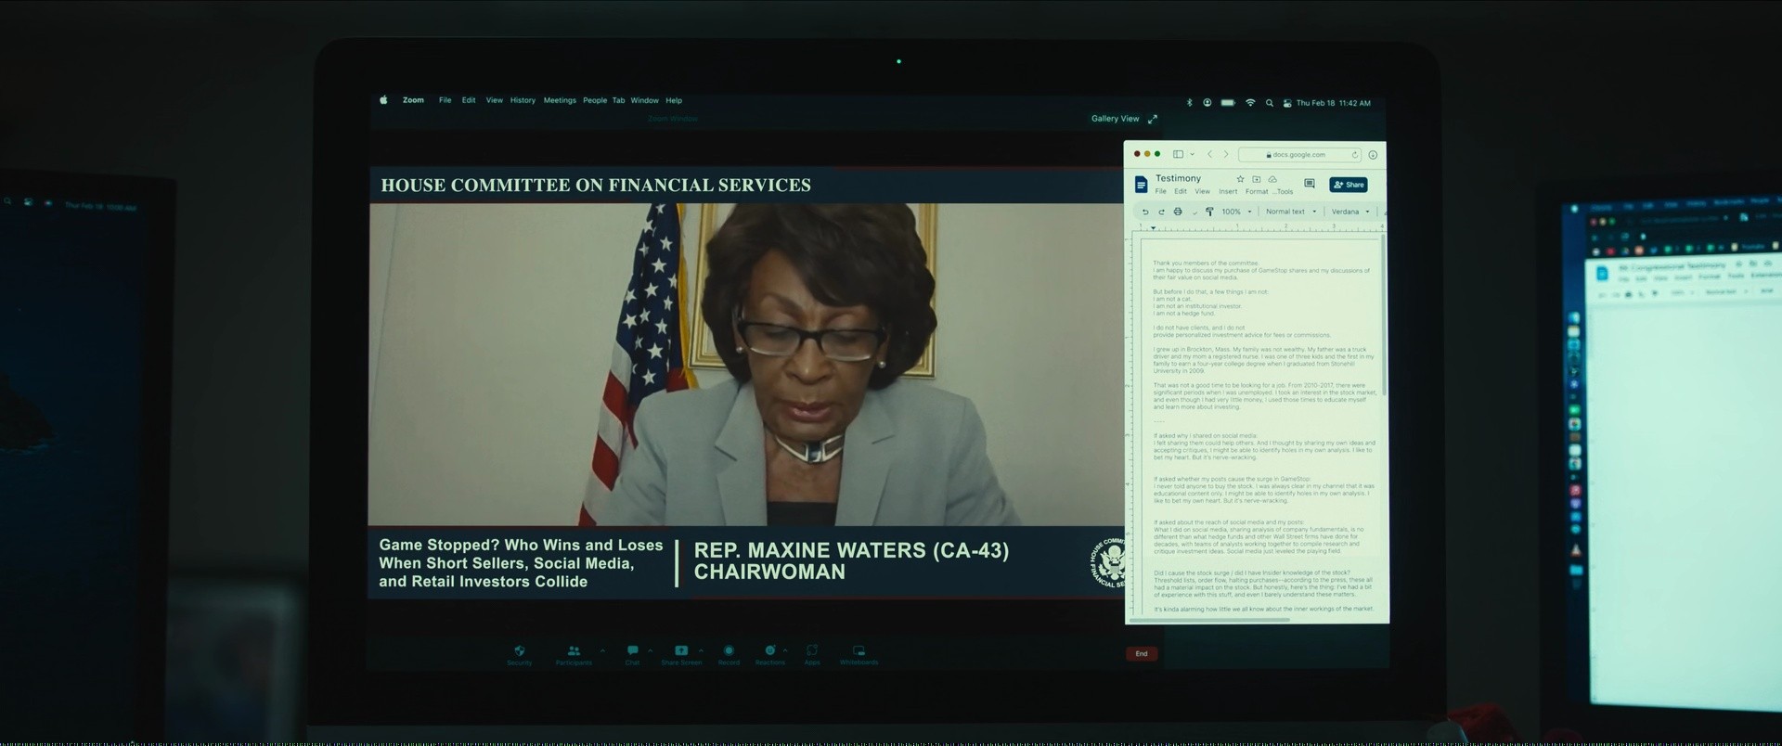Open Zoom Reactions
Viewport: 1782px width, 746px height.
tap(769, 653)
